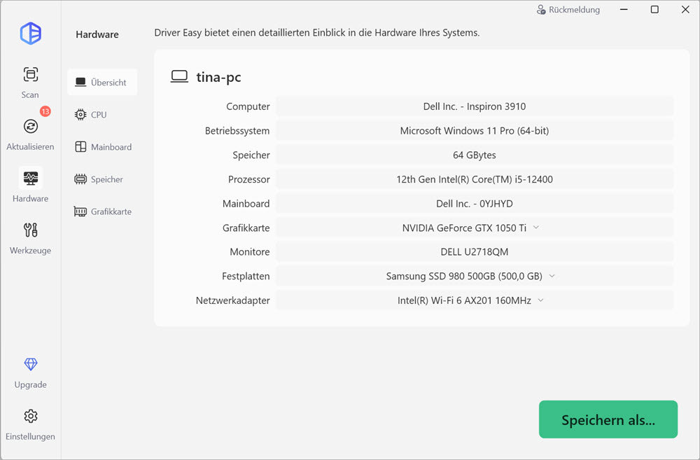Expand the Festplatten dropdown chevron
700x460 pixels.
click(x=552, y=276)
